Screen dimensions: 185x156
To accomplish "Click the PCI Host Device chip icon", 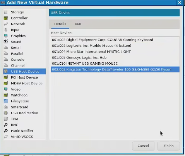I will point(6,77).
